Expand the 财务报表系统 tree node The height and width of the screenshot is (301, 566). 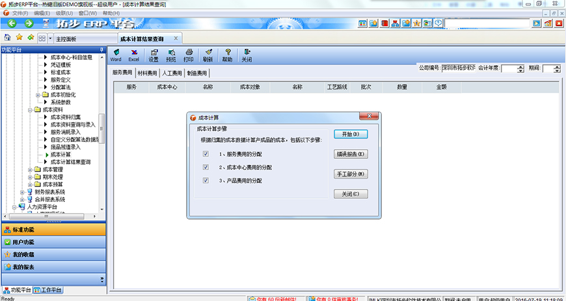(22, 192)
